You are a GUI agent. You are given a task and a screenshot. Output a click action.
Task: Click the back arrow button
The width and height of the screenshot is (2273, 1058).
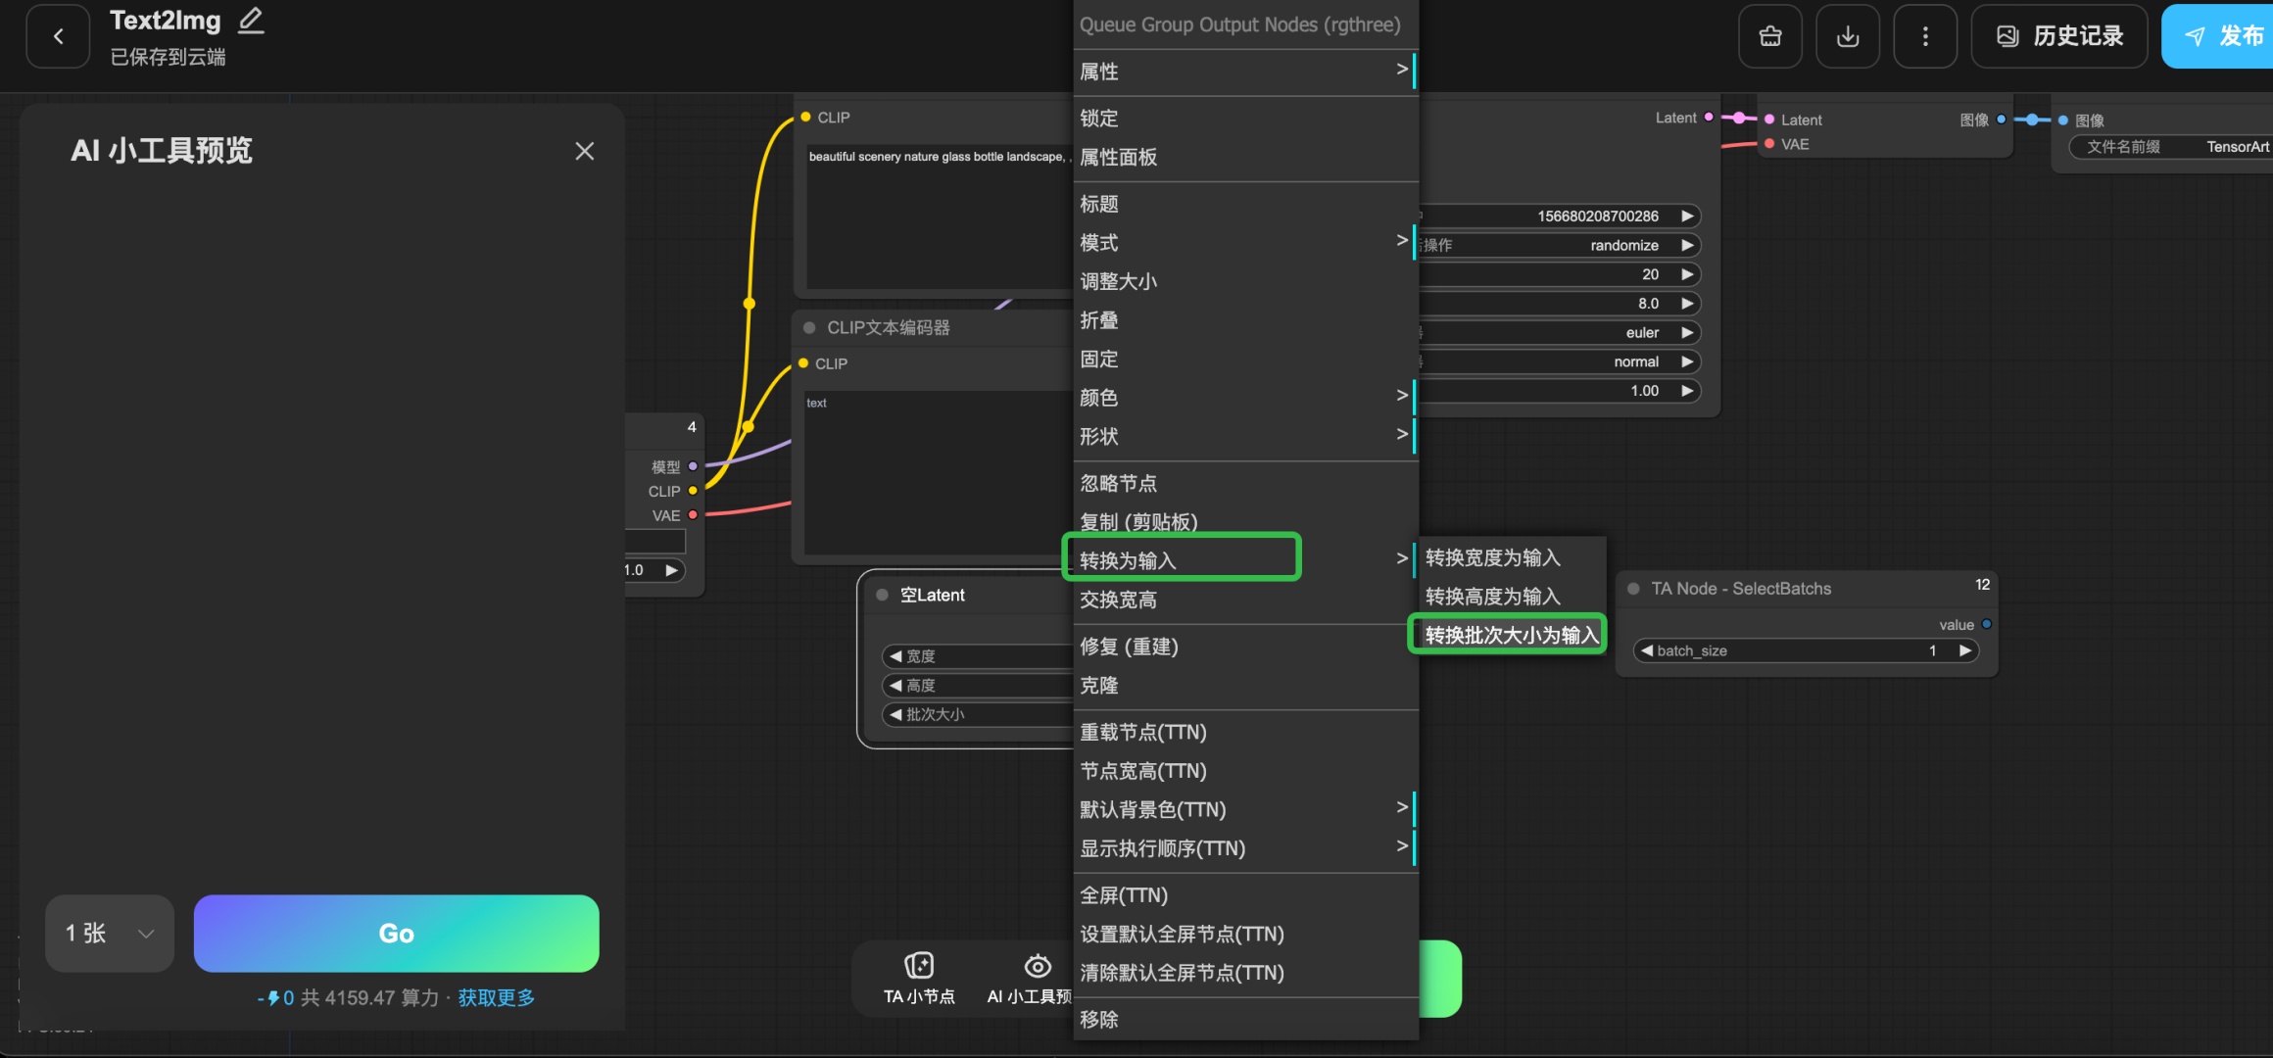coord(58,36)
